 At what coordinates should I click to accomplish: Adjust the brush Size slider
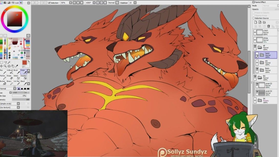[x=21, y=93]
